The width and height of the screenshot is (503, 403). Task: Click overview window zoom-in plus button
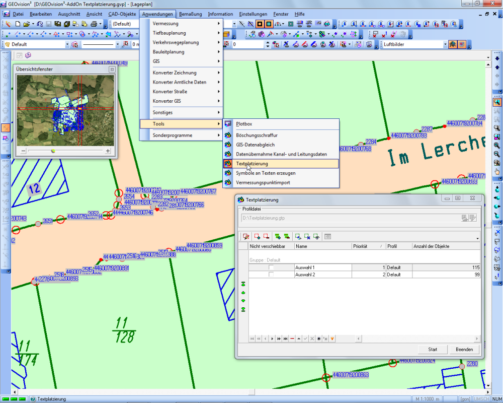click(x=108, y=151)
